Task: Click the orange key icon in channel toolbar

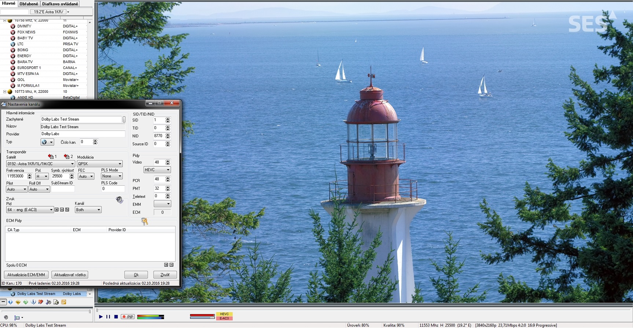Action: [64, 302]
